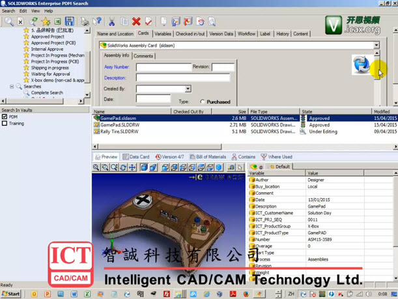Click the scissors cut icon
This screenshot has width=398, height=299.
click(x=111, y=21)
